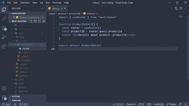Open the Run menu
189x106 pixels.
point(48,3)
